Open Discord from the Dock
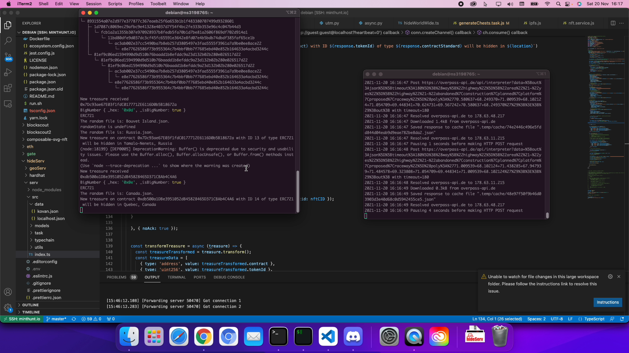This screenshot has height=353, width=629. [353, 336]
